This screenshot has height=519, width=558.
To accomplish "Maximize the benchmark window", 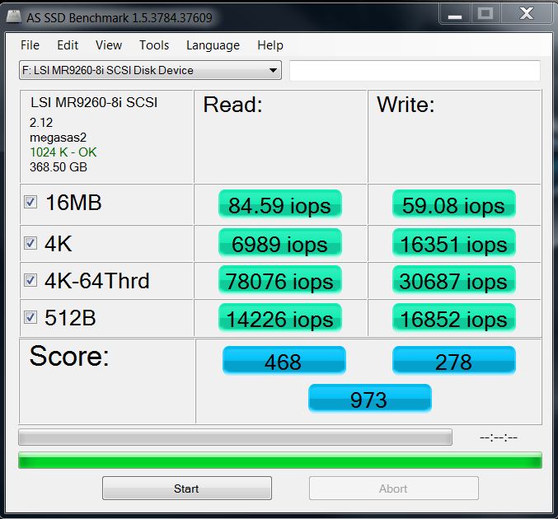I will pyautogui.click(x=485, y=12).
